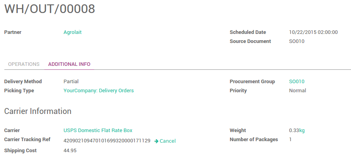The image size is (351, 166).
Task: Click the Carrier Tracking Ref label
Action: click(27, 140)
